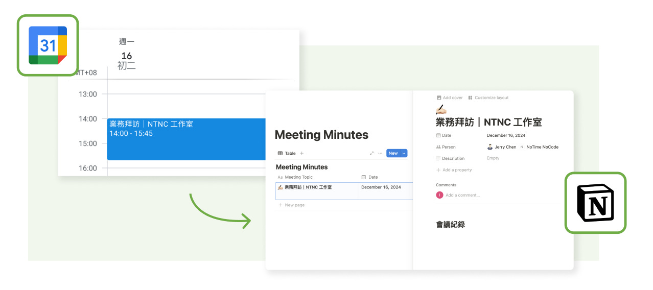Click the 14:00 time label
Image resolution: width=653 pixels, height=290 pixels.
coord(87,118)
